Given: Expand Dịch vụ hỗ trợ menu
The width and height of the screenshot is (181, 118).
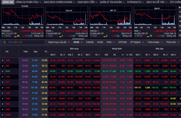Looking at the screenshot, I should pos(157,2).
